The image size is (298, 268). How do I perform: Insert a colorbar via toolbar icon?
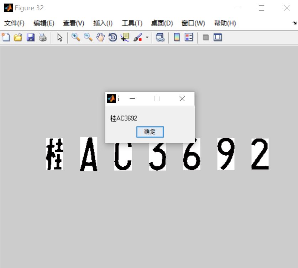click(177, 37)
